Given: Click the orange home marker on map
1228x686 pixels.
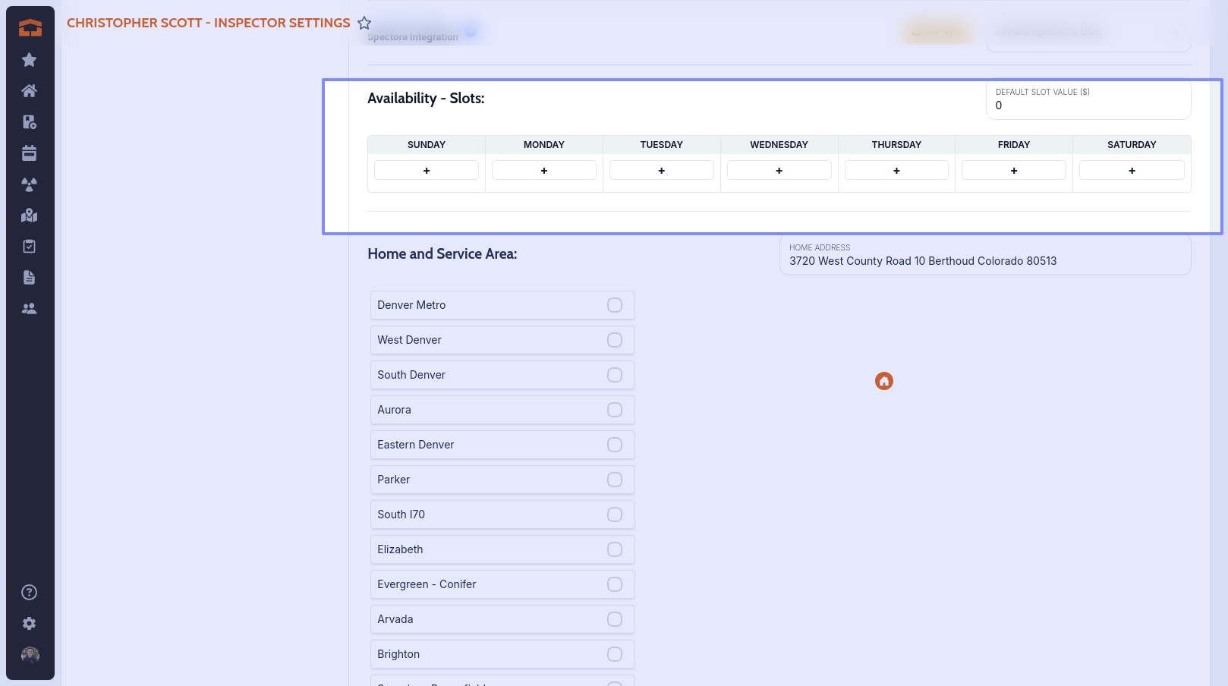Looking at the screenshot, I should point(883,381).
